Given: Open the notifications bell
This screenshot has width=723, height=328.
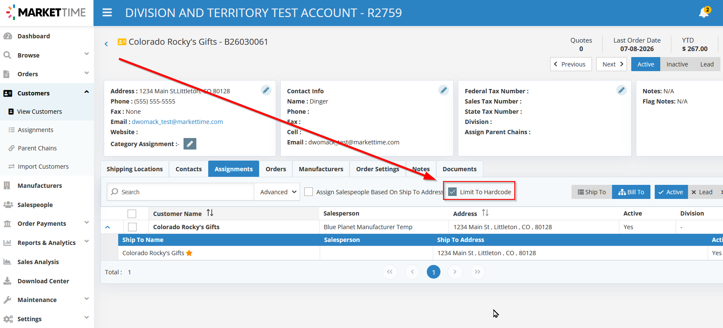Looking at the screenshot, I should point(704,13).
